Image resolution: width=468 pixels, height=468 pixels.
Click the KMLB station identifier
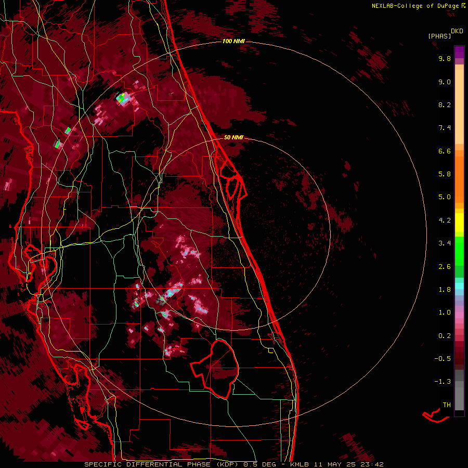click(x=300, y=464)
